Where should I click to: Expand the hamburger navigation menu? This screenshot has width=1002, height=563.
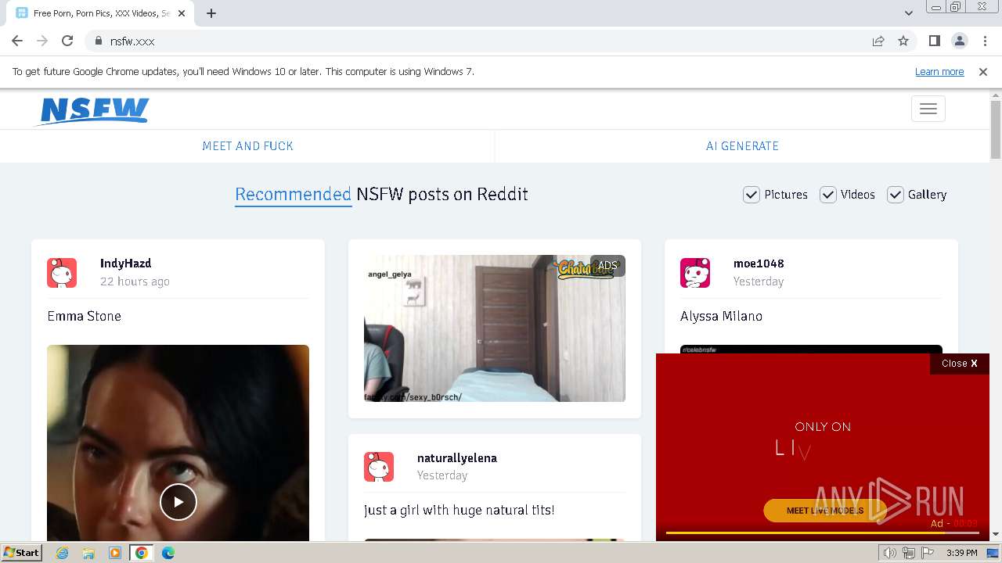(928, 109)
